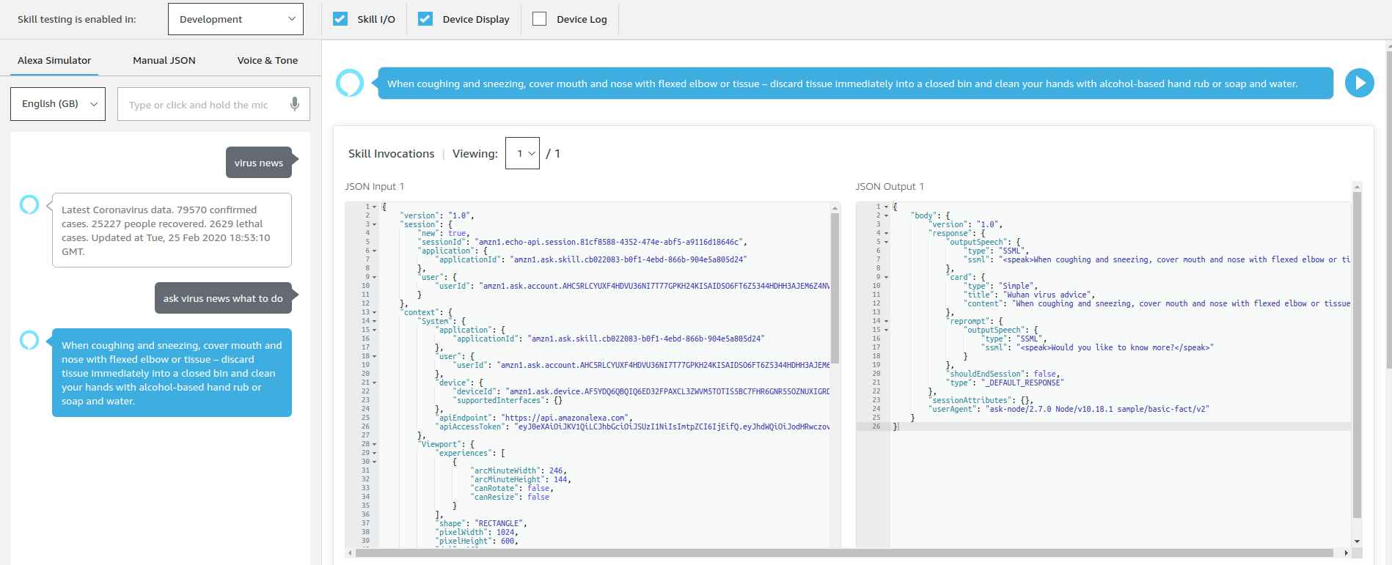Play the Alexa response audio
The width and height of the screenshot is (1392, 565).
(1359, 83)
